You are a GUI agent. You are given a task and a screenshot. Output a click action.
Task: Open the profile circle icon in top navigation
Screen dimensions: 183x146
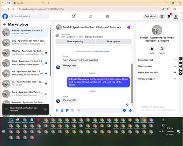click(x=108, y=16)
